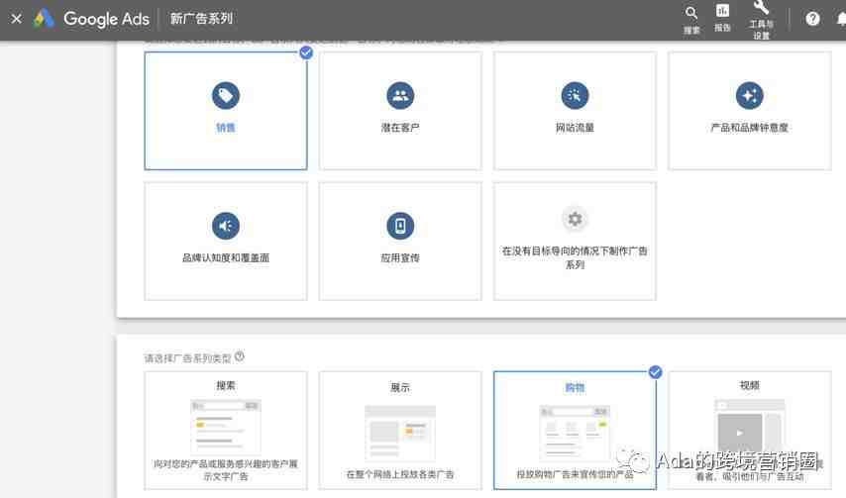Click the price tag icon for 销售
The height and width of the screenshot is (498, 846).
(226, 96)
